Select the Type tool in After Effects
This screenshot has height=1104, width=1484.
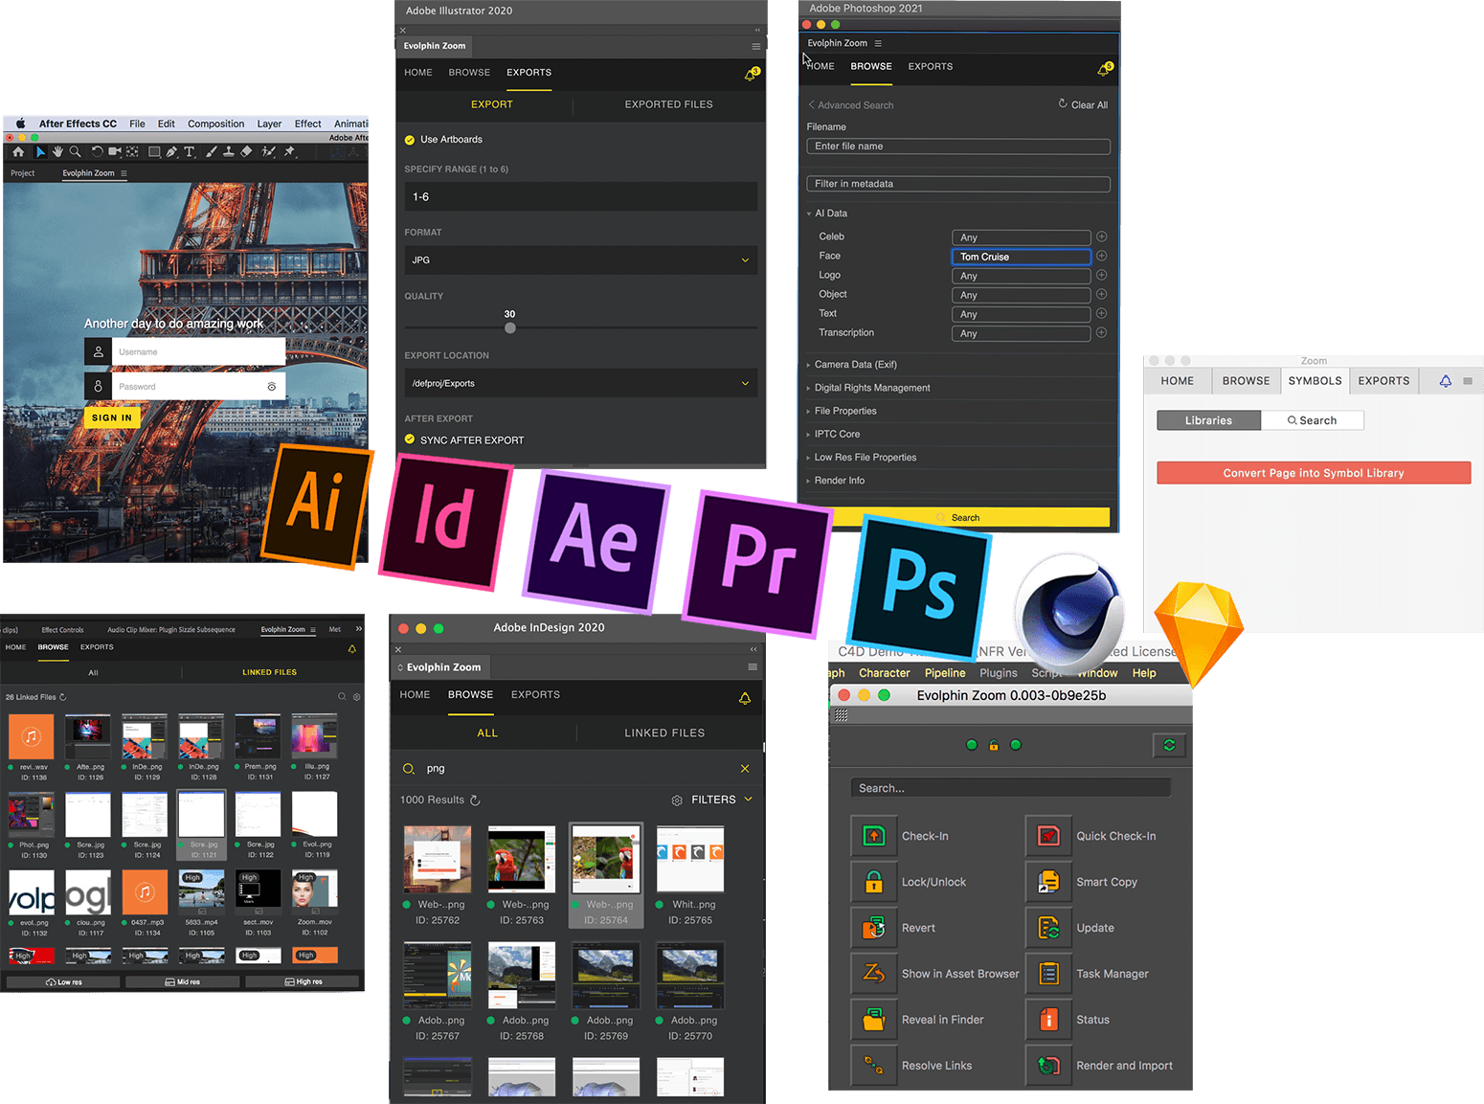coord(190,151)
